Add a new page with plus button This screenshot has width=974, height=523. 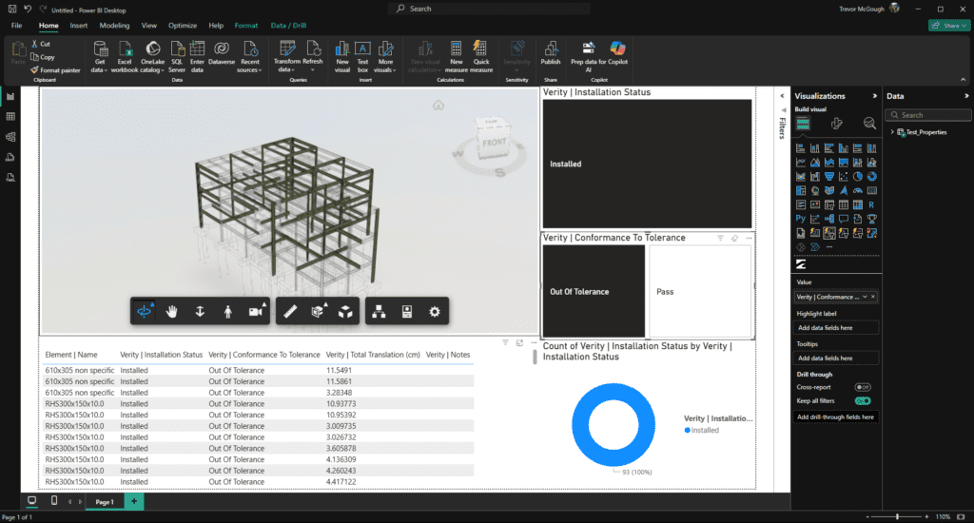tap(133, 501)
